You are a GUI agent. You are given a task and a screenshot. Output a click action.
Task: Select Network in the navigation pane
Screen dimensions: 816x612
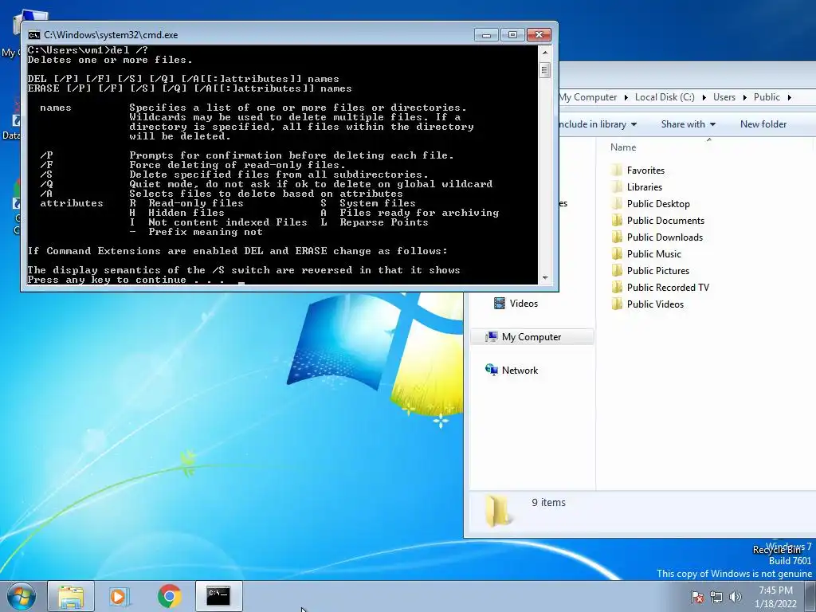tap(520, 370)
